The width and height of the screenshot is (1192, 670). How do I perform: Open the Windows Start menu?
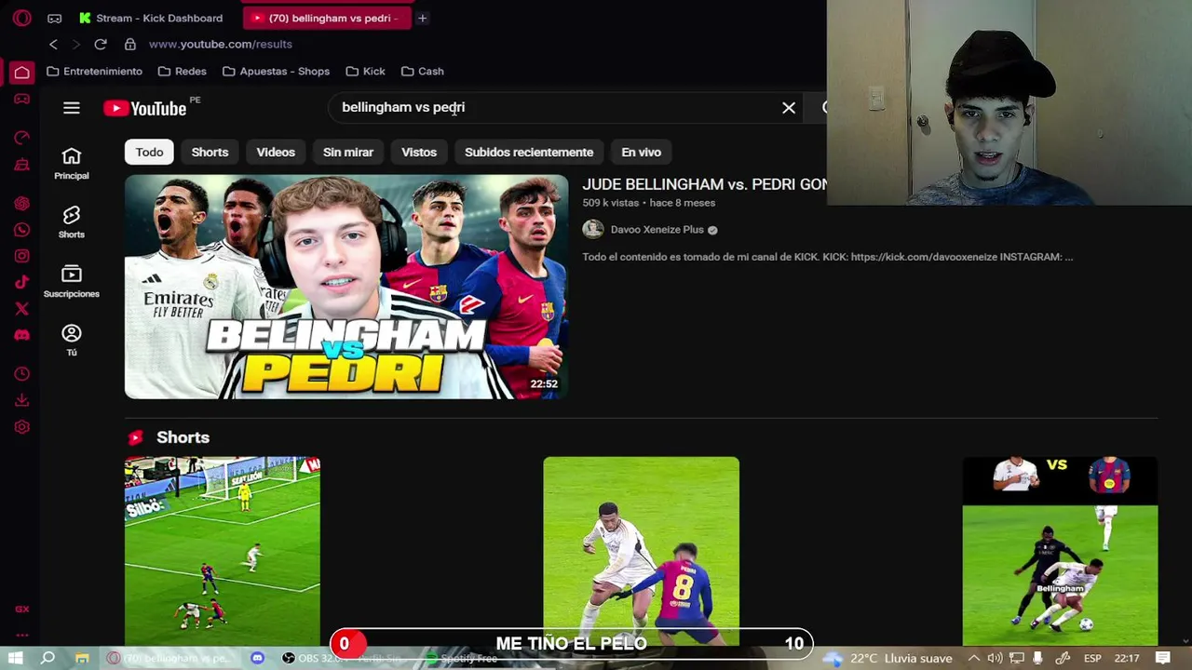pyautogui.click(x=16, y=658)
